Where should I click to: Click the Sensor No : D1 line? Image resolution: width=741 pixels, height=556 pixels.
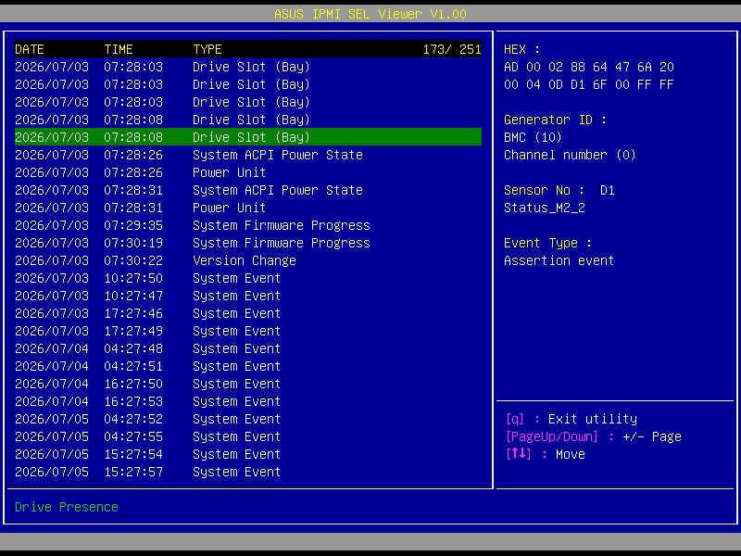(x=559, y=190)
